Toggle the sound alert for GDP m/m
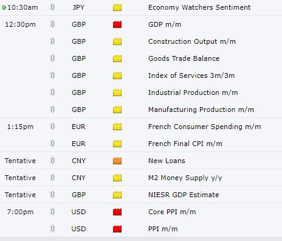This screenshot has height=241, width=282. tap(52, 24)
